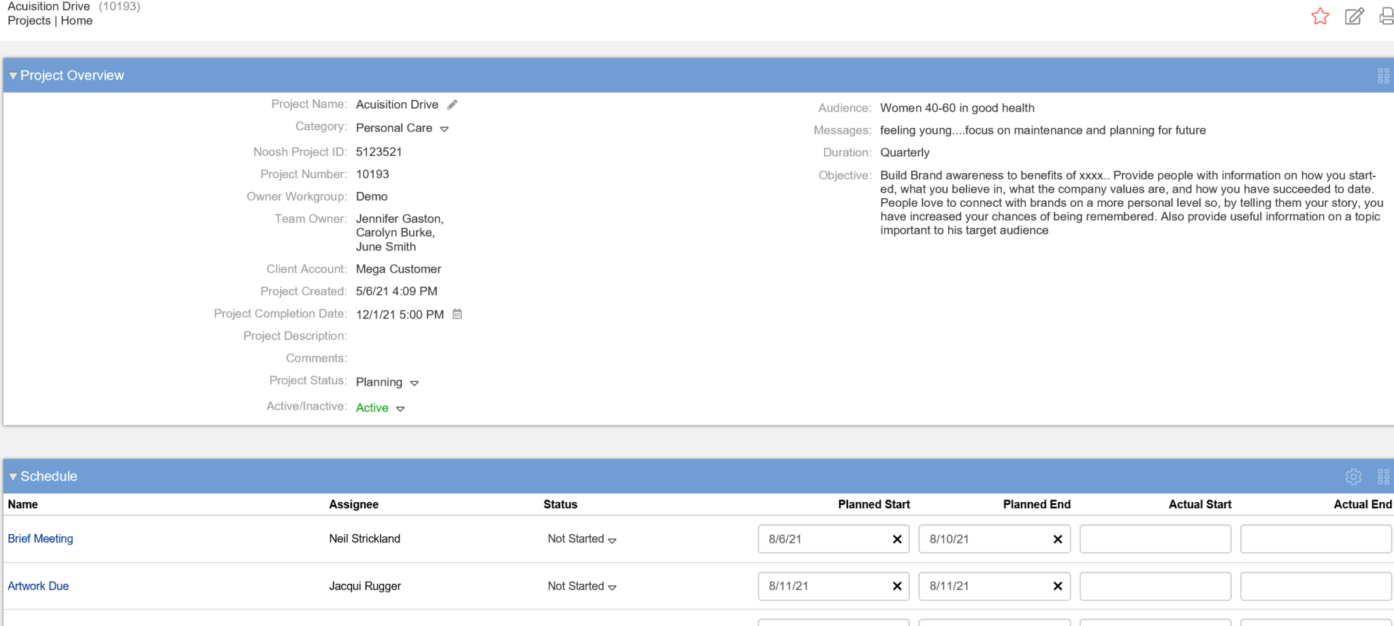
Task: Click grid icon in Project Overview header
Action: point(1383,76)
